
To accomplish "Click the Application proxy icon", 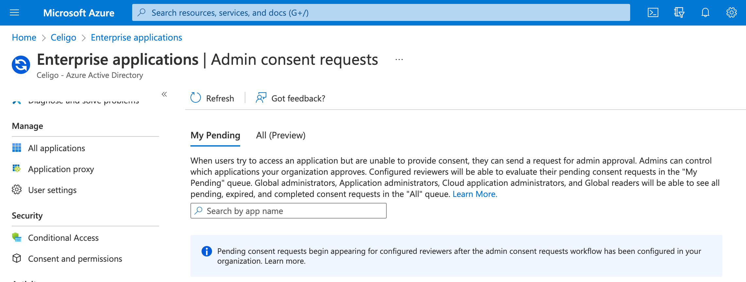I will [x=17, y=168].
